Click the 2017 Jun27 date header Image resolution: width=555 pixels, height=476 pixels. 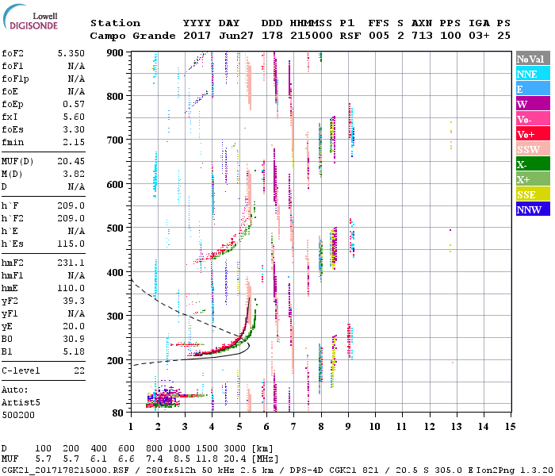click(212, 36)
